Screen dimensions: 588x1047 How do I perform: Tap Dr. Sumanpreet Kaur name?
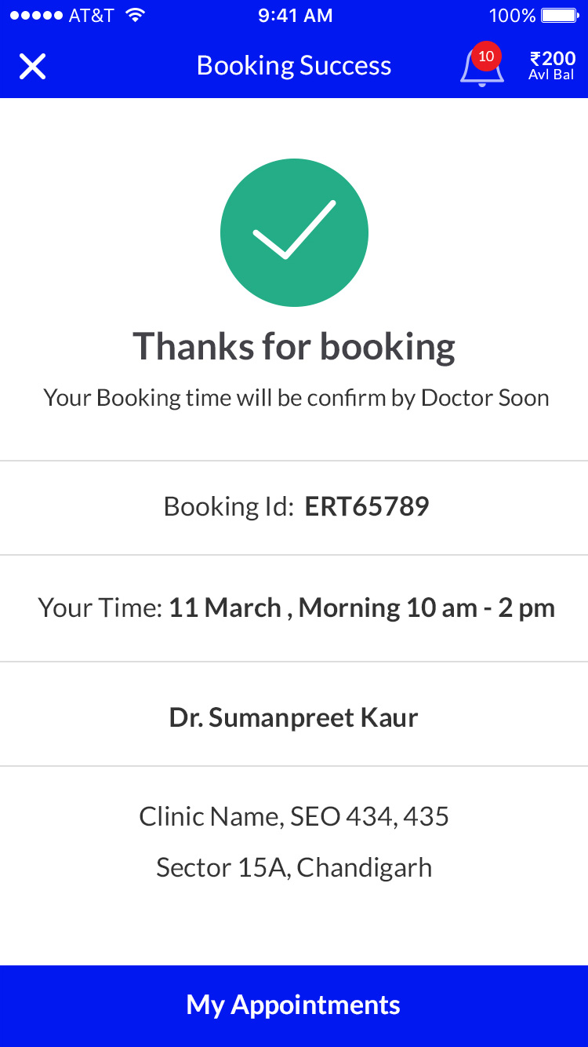pos(294,717)
